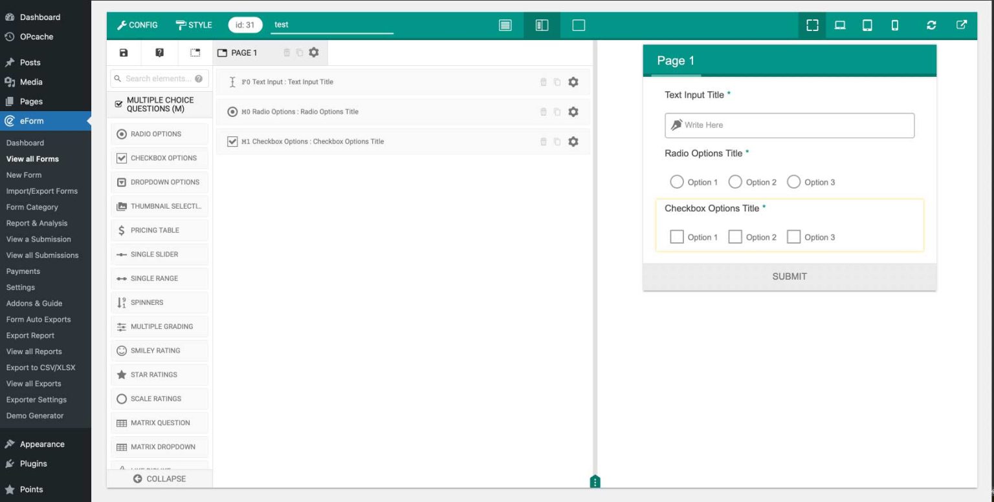Open View all Forms link
This screenshot has height=502, width=994.
tap(32, 159)
